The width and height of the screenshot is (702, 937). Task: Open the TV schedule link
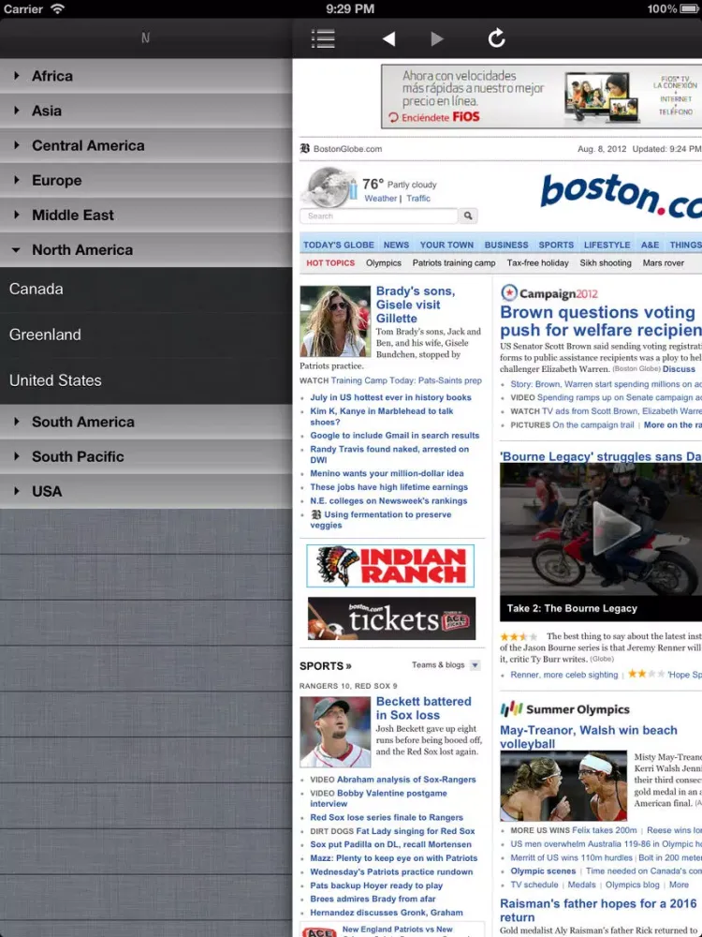(x=534, y=885)
